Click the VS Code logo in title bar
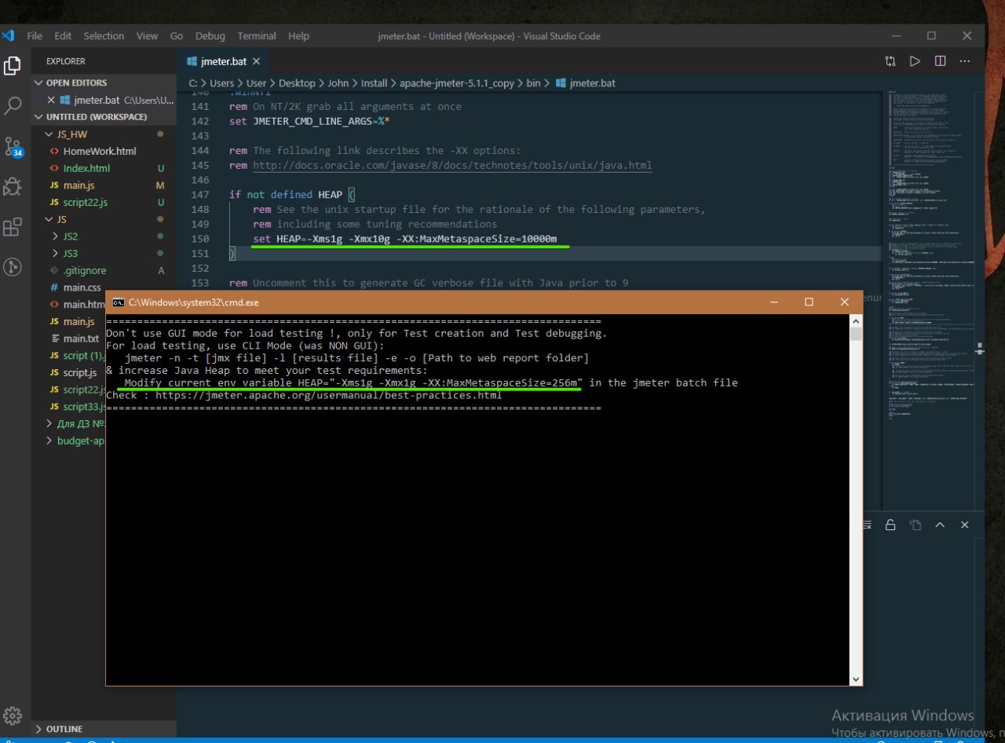Image resolution: width=1005 pixels, height=743 pixels. click(8, 35)
